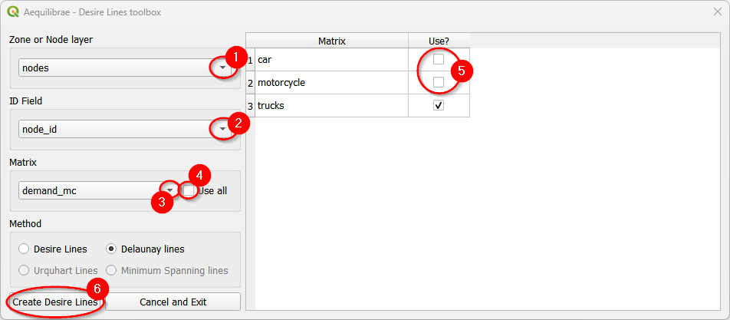Image resolution: width=730 pixels, height=320 pixels.
Task: Pick the Minimum Spanning lines option
Action: coord(112,270)
